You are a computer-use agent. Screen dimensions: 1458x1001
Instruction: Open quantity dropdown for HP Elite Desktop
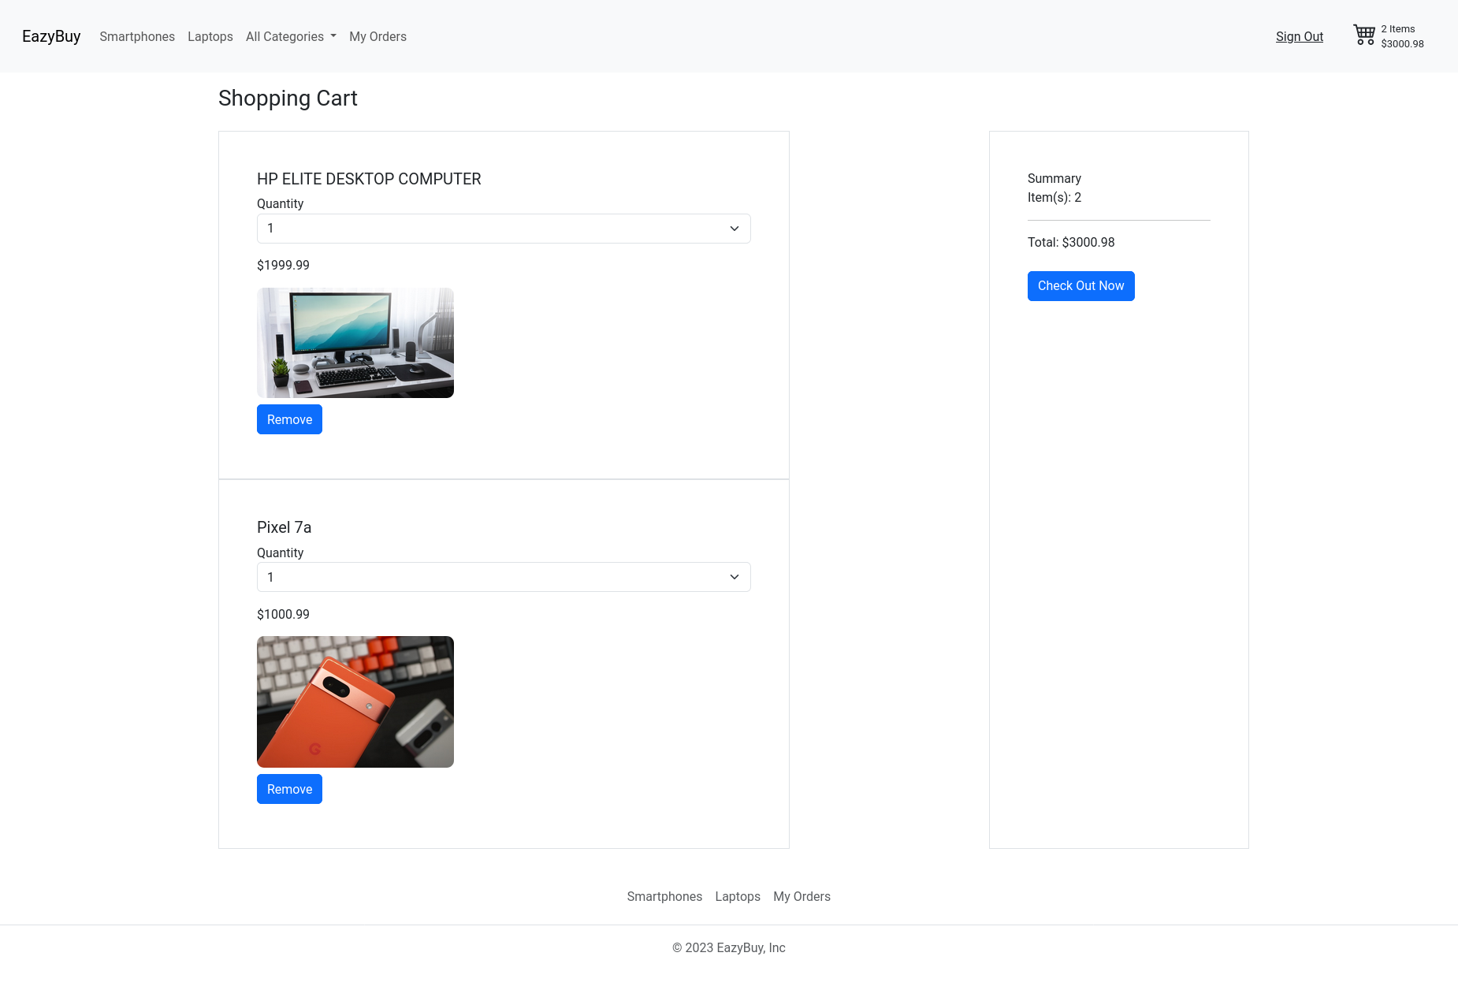(504, 229)
